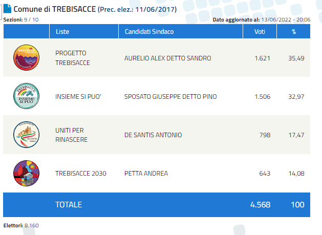Image resolution: width=322 pixels, height=235 pixels.
Task: Click the INSIEME SI PUO' list name
Action: (78, 97)
